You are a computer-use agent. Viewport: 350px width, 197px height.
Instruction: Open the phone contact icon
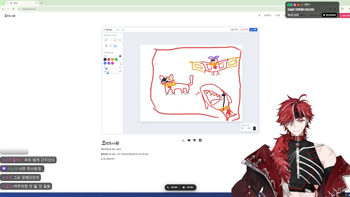pos(183,140)
